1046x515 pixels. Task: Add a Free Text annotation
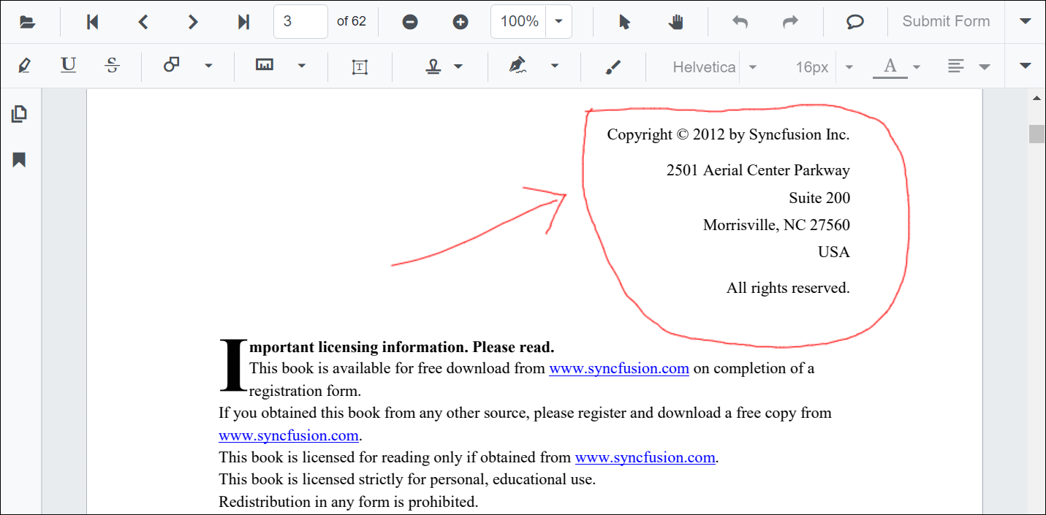coord(359,66)
